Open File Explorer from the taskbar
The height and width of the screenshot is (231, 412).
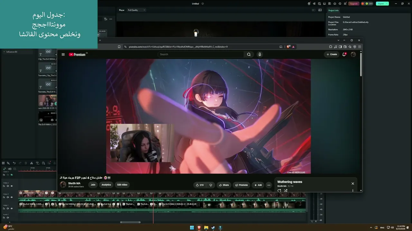pos(206,228)
